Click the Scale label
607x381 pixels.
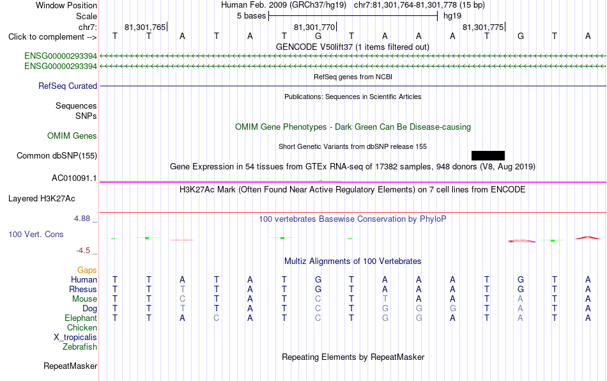[86, 16]
